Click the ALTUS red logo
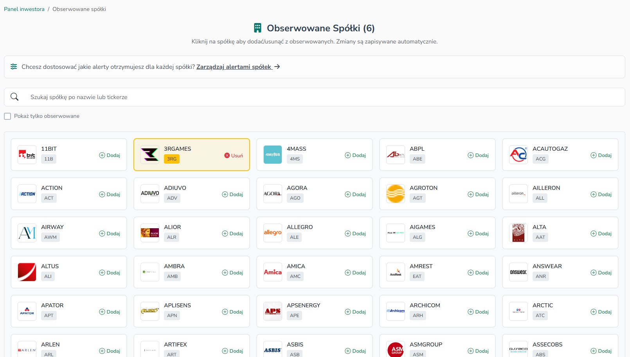630x357 pixels. (x=27, y=272)
